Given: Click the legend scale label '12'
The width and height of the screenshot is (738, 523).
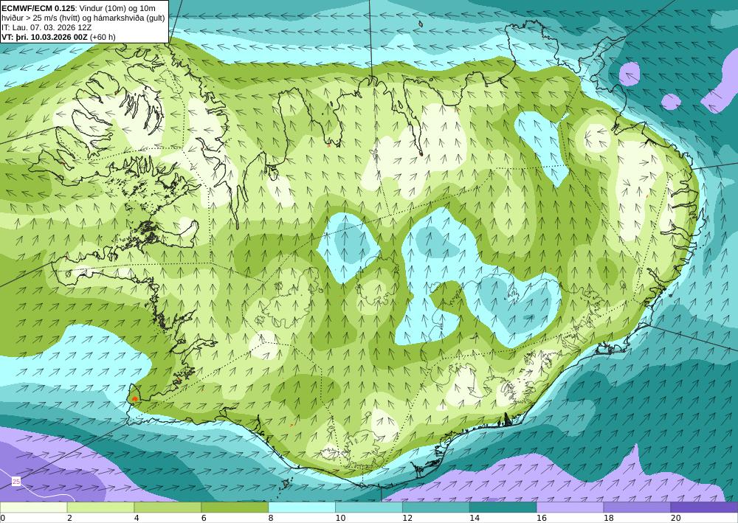Looking at the screenshot, I should (x=407, y=518).
